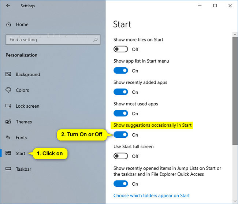Open Choose which folders appear on Start
This screenshot has height=204, width=238.
[152, 196]
